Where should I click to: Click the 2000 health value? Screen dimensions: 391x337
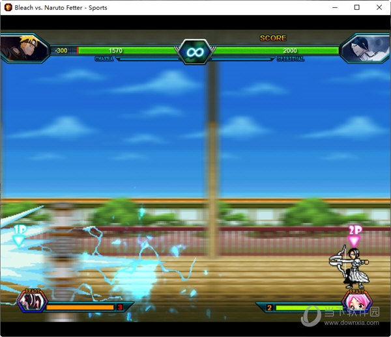[290, 51]
